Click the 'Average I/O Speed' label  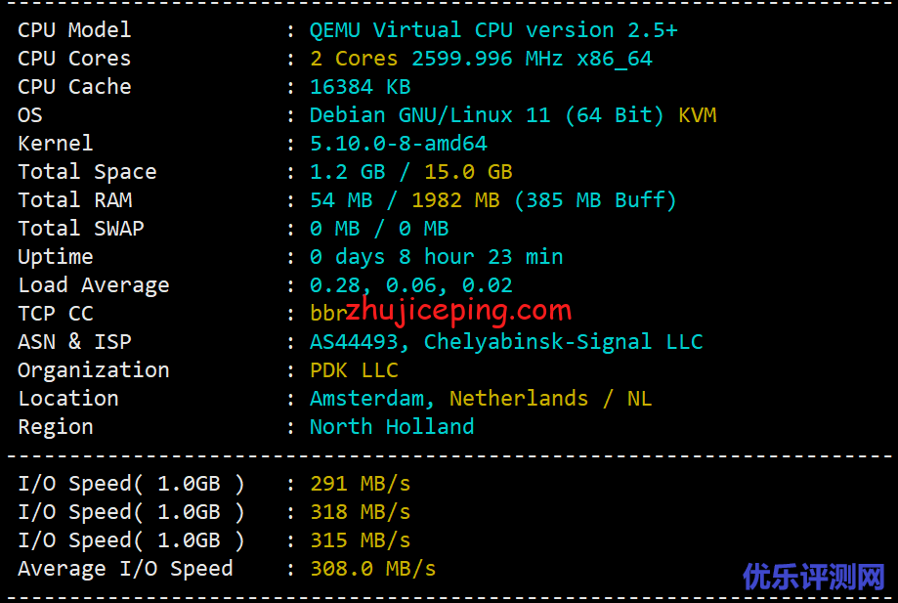pyautogui.click(x=125, y=569)
